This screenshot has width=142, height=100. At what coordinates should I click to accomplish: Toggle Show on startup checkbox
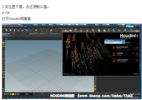64,74
